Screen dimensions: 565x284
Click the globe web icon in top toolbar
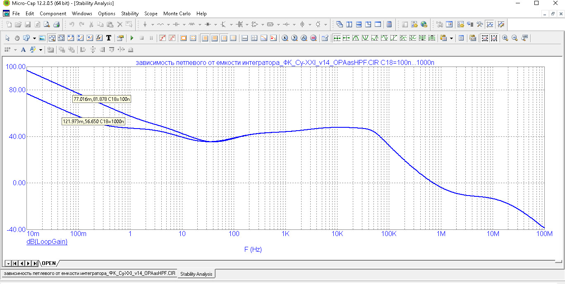[424, 24]
